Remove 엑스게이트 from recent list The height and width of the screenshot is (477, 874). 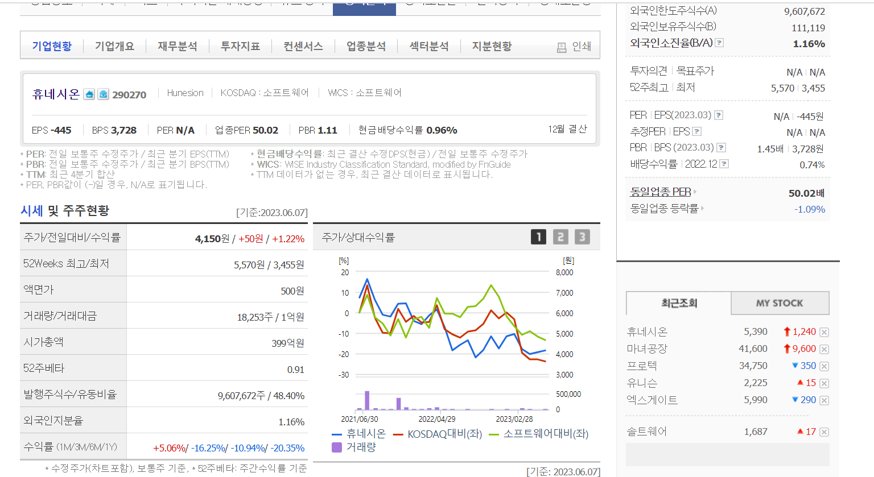click(824, 400)
